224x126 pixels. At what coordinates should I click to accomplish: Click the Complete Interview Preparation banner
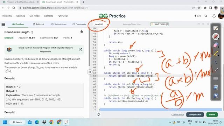(44, 50)
